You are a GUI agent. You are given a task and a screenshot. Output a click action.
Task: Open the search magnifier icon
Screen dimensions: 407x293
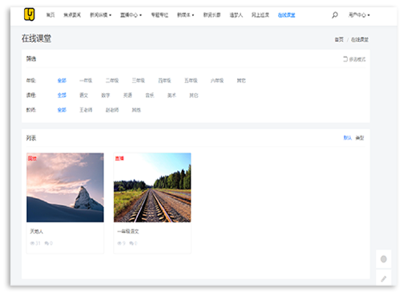(x=335, y=15)
